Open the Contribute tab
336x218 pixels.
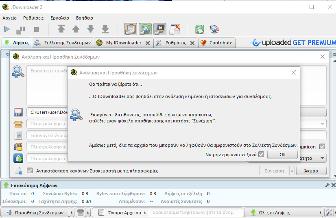pyautogui.click(x=217, y=43)
